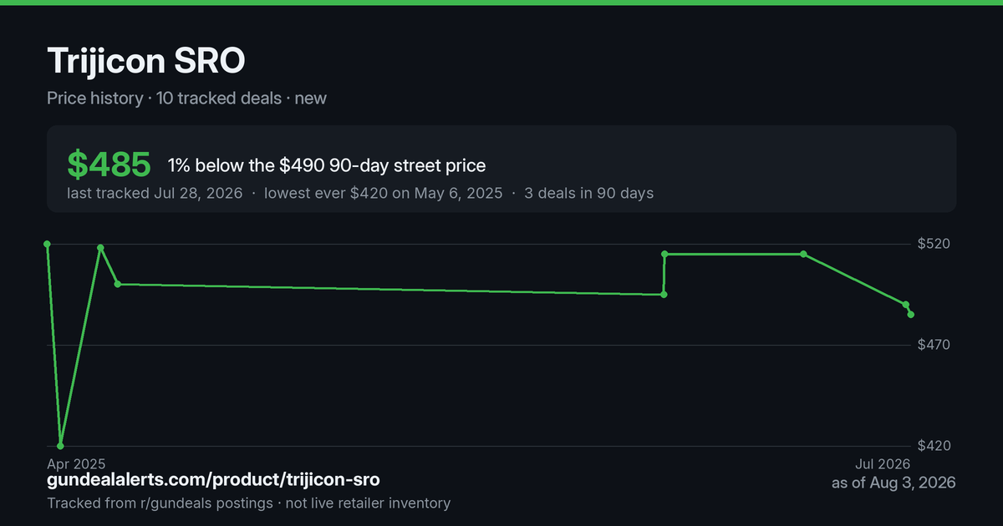1003x526 pixels.
Task: Click the first data point at $520
Action: point(48,244)
